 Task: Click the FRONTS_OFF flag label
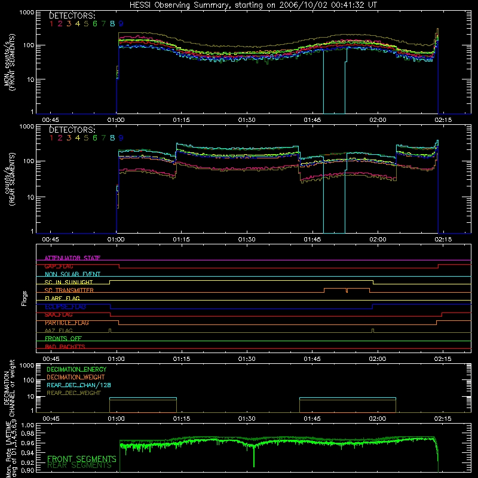pos(63,338)
